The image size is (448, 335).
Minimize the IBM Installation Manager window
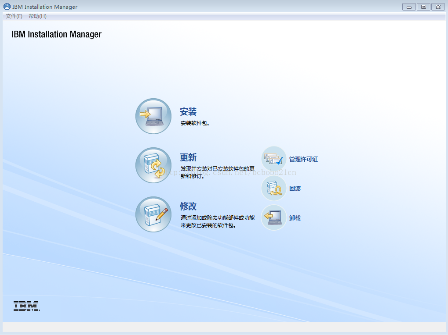pyautogui.click(x=409, y=7)
